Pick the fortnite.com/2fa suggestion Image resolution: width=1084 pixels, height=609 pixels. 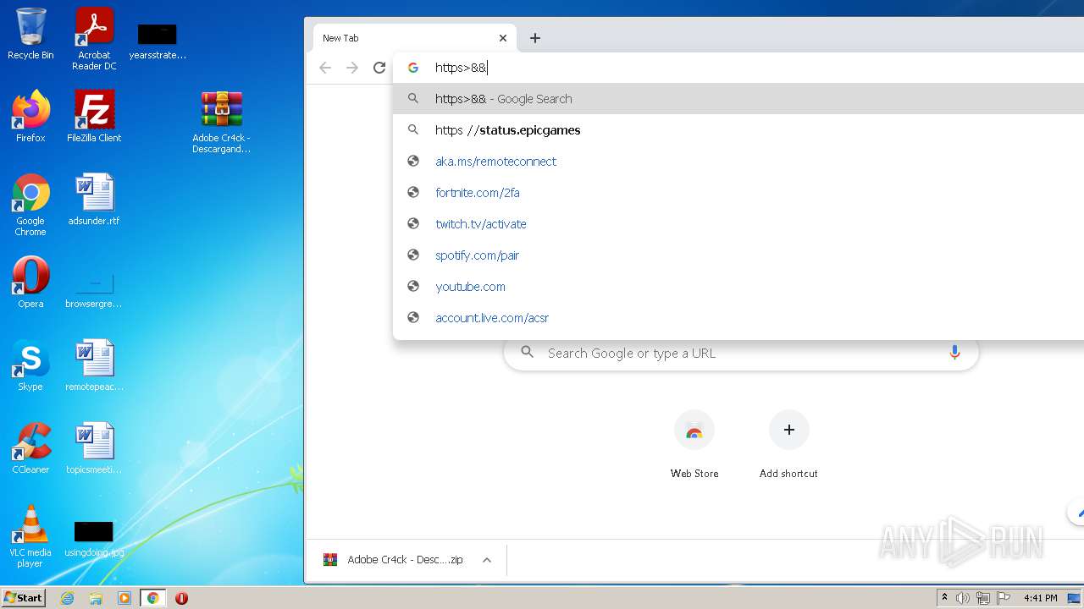coord(738,193)
